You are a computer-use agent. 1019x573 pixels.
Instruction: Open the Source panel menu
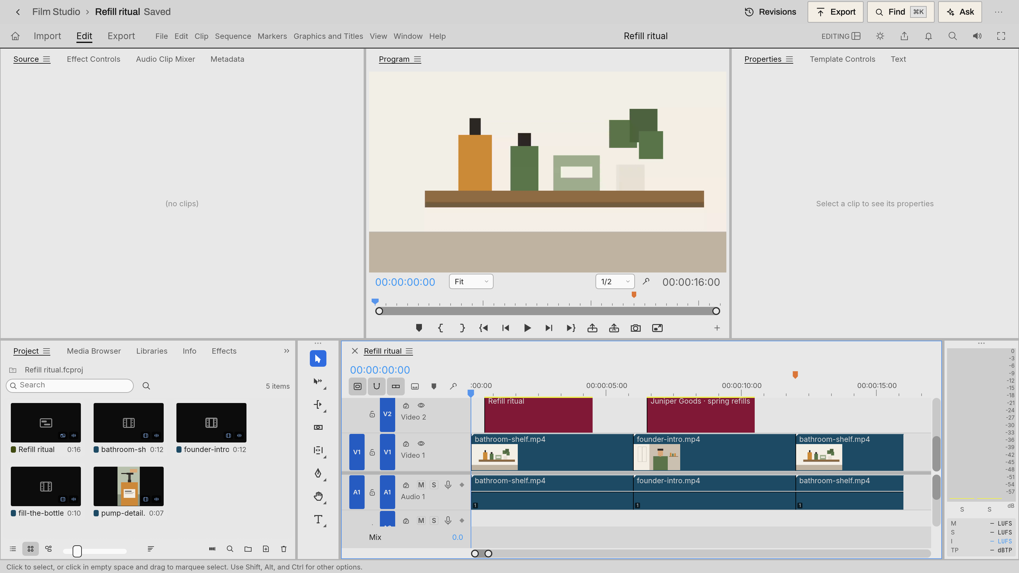click(46, 59)
